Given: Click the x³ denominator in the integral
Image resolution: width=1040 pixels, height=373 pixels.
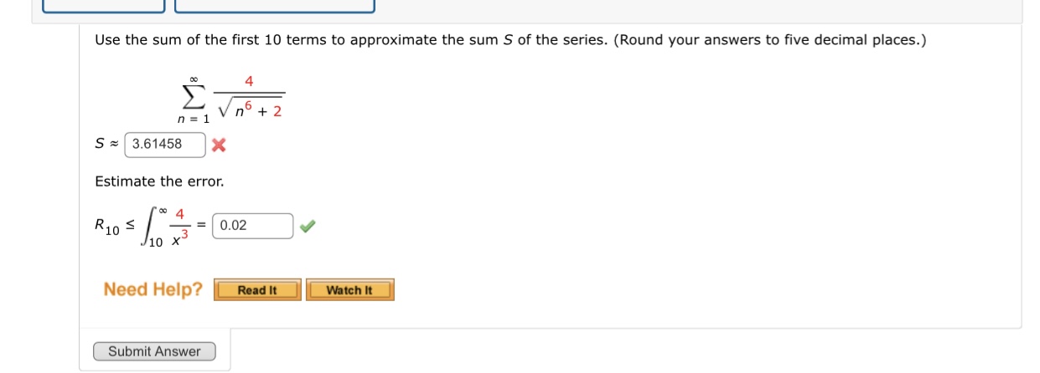Looking at the screenshot, I should [x=179, y=238].
